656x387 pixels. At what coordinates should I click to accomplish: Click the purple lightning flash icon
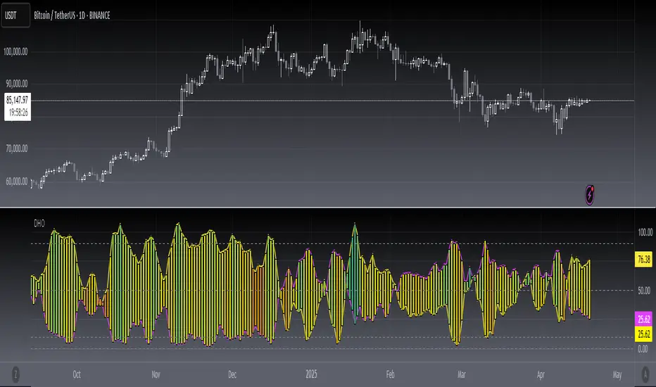(589, 195)
